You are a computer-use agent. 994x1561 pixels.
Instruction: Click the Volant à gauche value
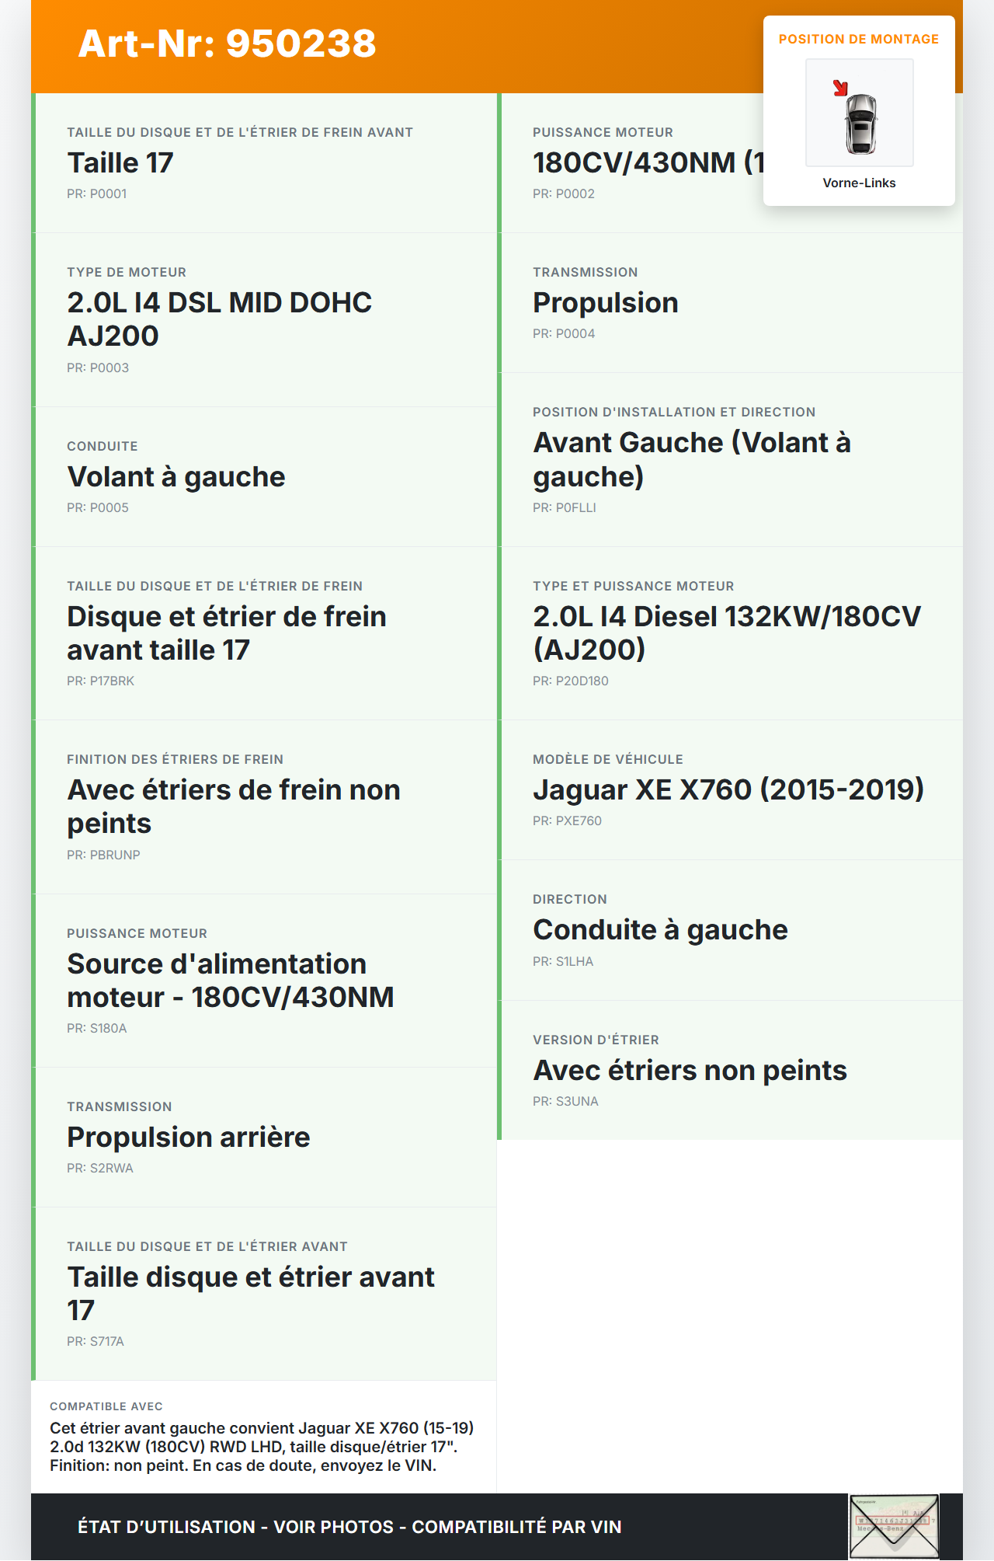[176, 477]
